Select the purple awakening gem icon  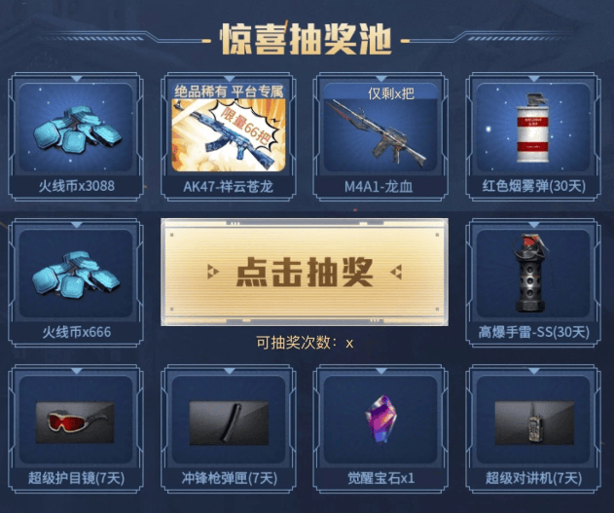tap(381, 419)
